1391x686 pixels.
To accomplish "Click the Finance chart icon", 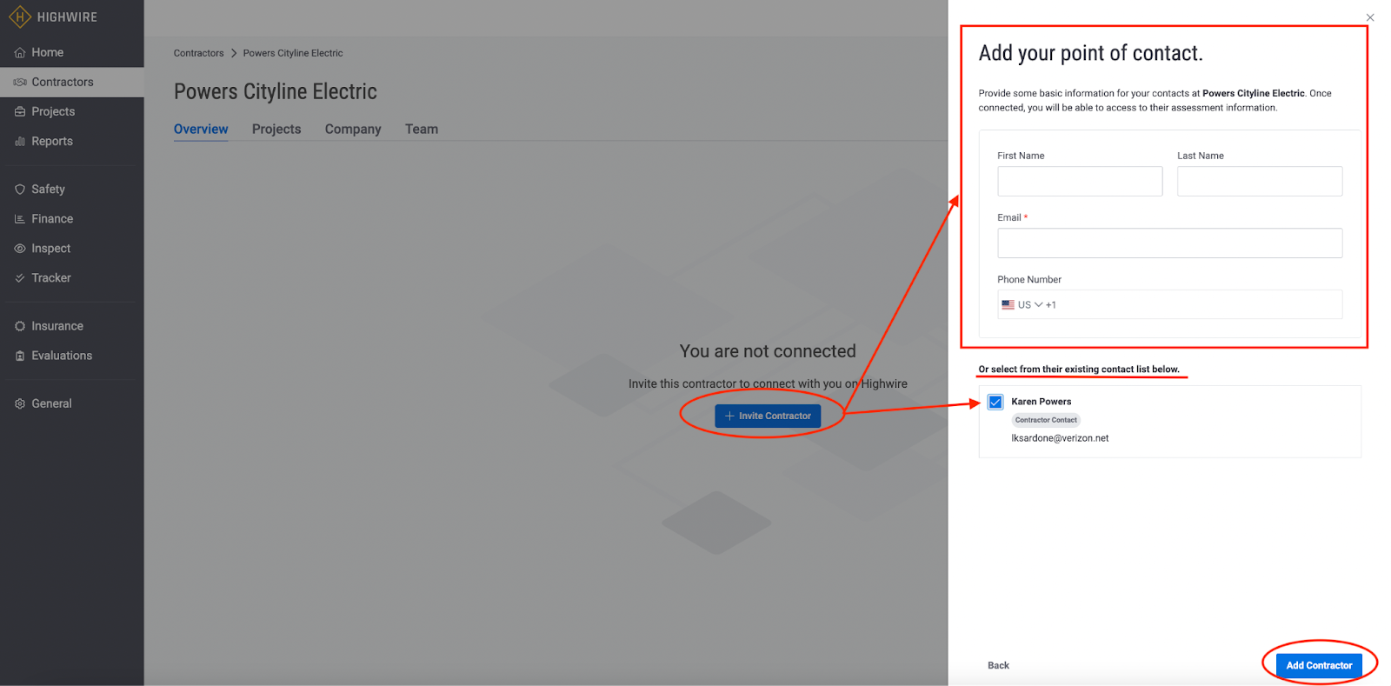I will pyautogui.click(x=20, y=218).
